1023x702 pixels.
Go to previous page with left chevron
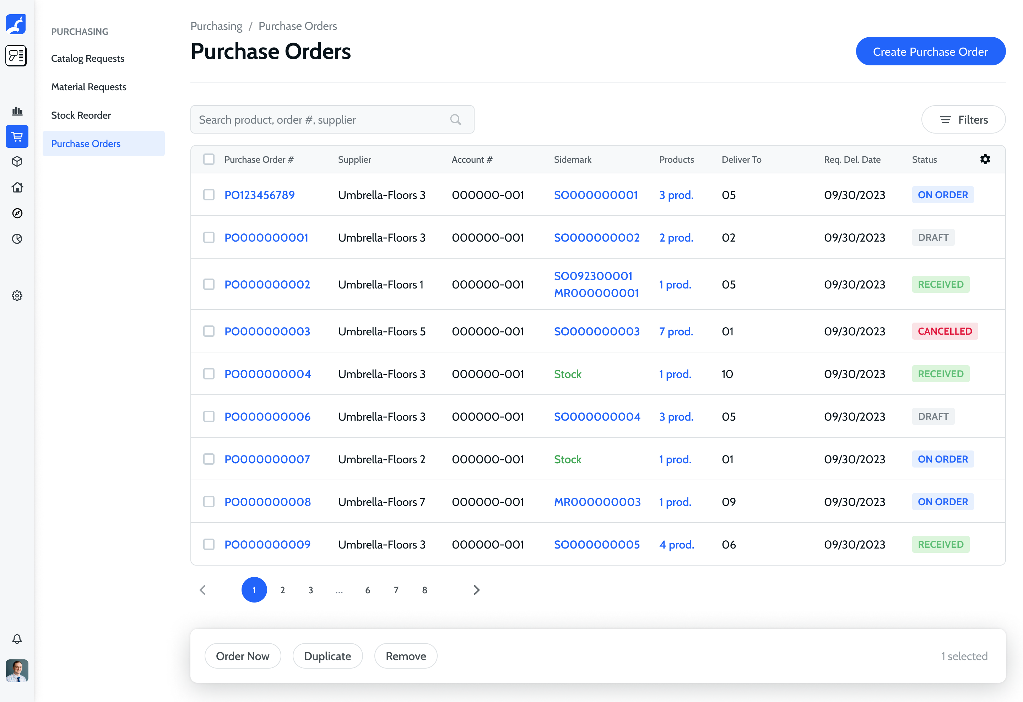tap(203, 590)
